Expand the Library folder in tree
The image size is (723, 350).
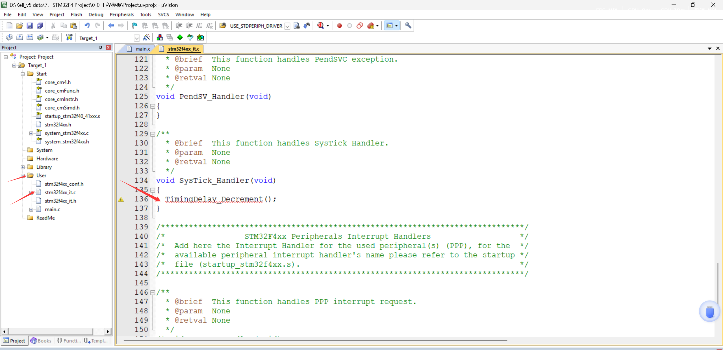(x=23, y=167)
